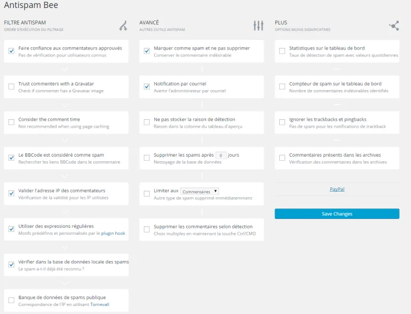
Task: Open the Tornevall link
Action: point(99,304)
